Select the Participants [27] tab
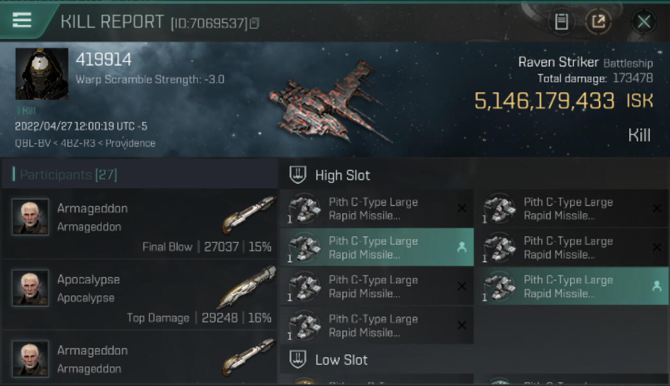 click(69, 175)
